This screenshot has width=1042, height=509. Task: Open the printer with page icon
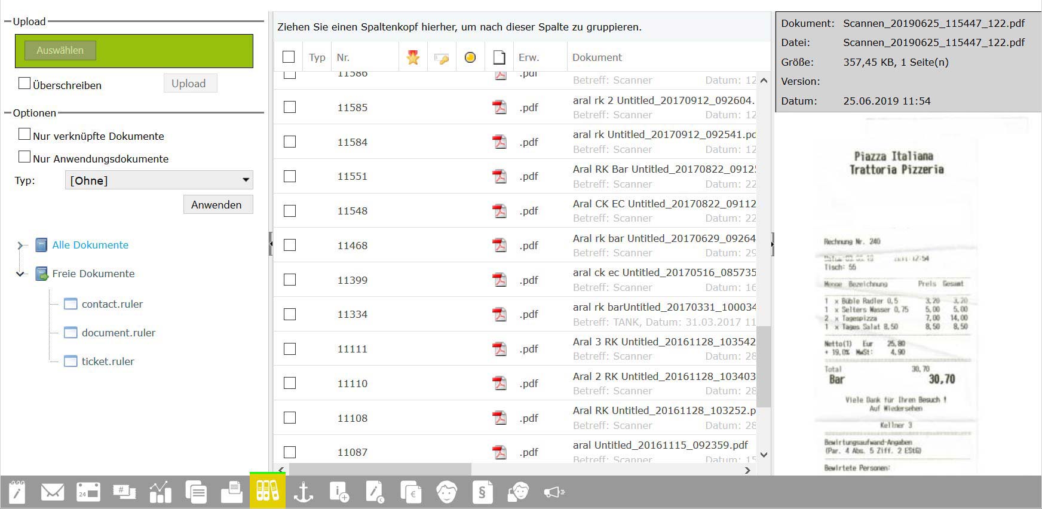point(232,492)
